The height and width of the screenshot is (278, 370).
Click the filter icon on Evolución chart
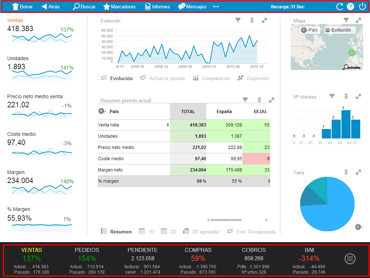click(x=238, y=21)
